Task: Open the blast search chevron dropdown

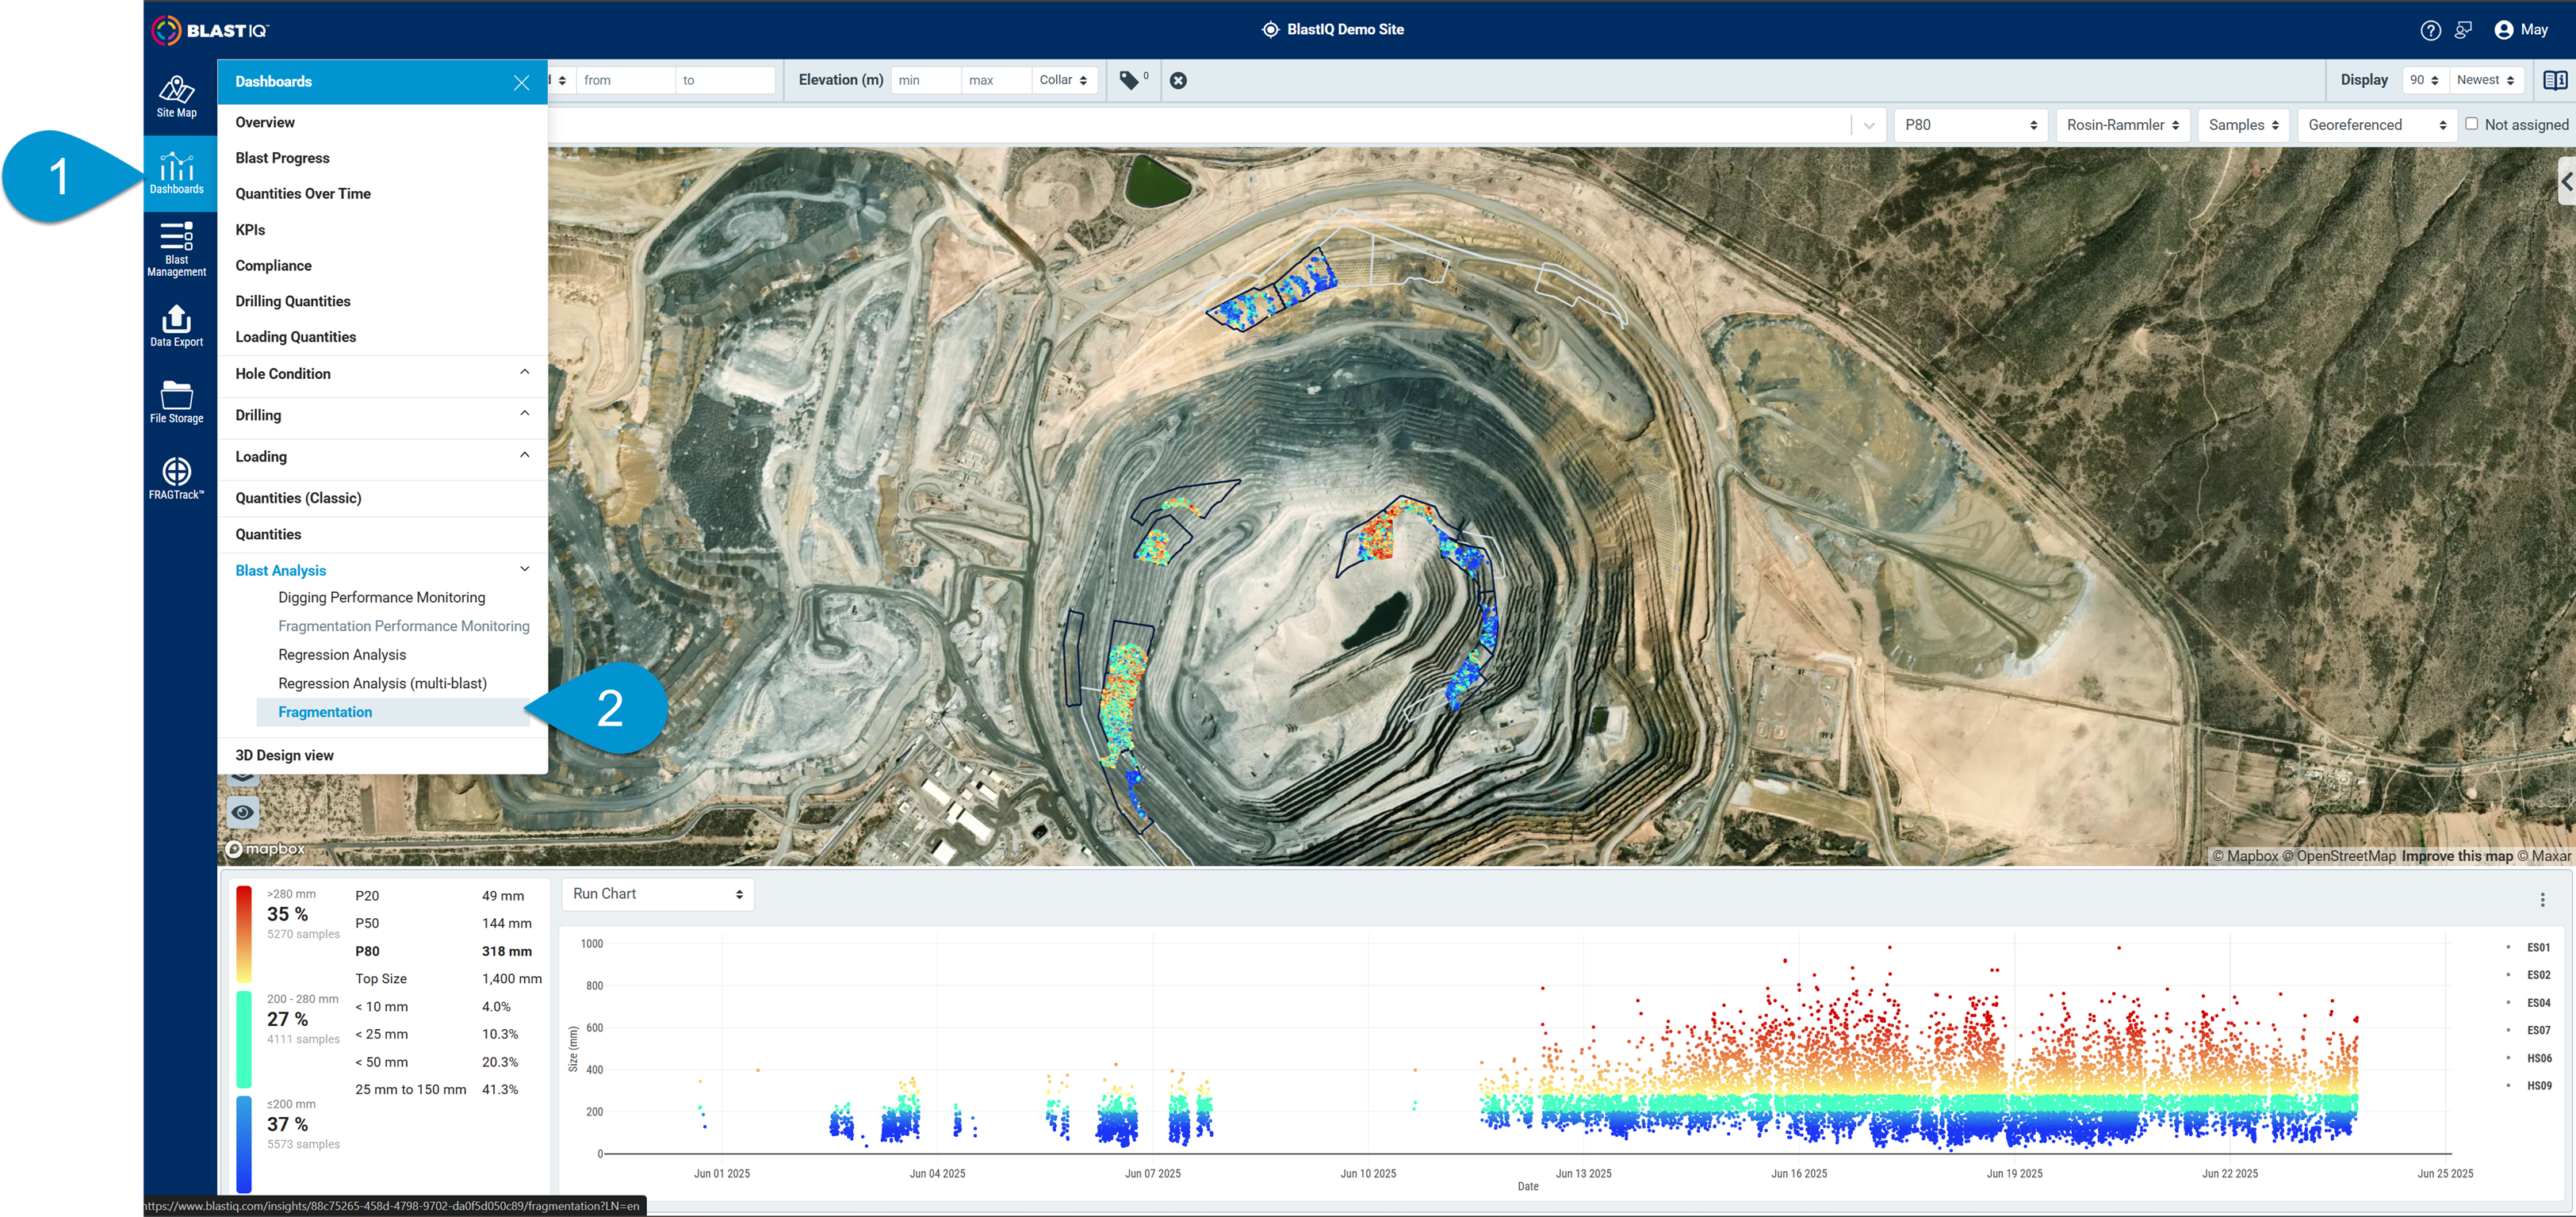Action: 1868,125
